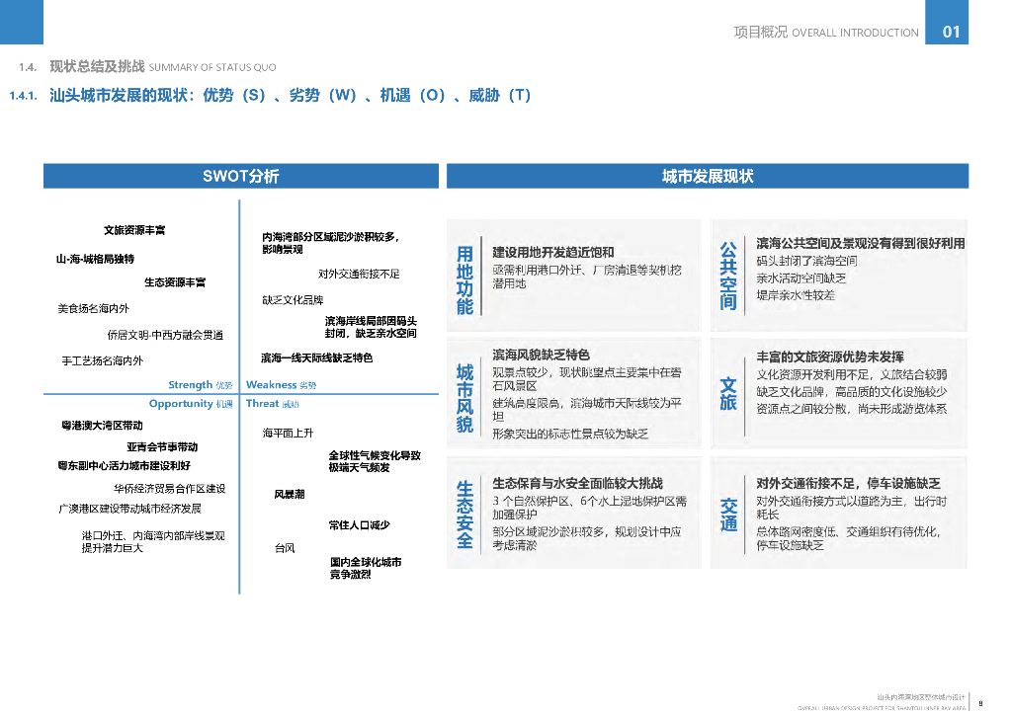Click the threat '常住人口减少'

click(359, 525)
